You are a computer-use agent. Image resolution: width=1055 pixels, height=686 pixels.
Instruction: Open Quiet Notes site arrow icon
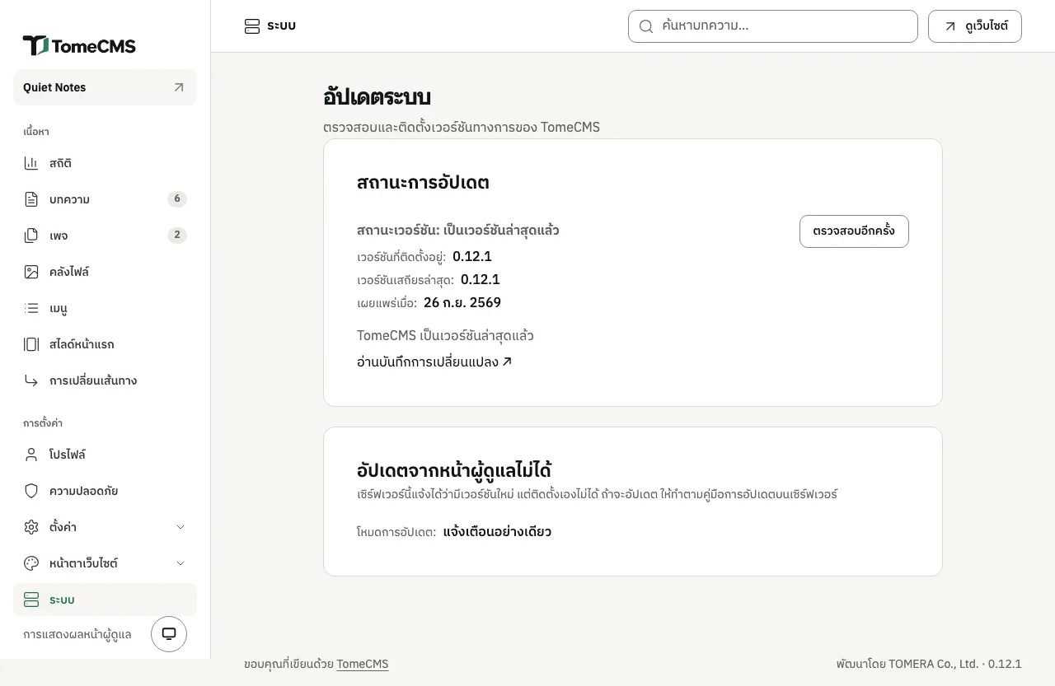click(179, 87)
